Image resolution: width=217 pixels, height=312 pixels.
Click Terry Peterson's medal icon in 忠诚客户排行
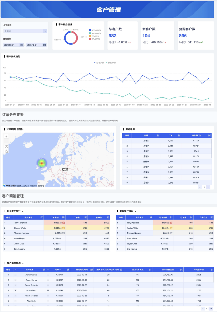tap(64, 223)
